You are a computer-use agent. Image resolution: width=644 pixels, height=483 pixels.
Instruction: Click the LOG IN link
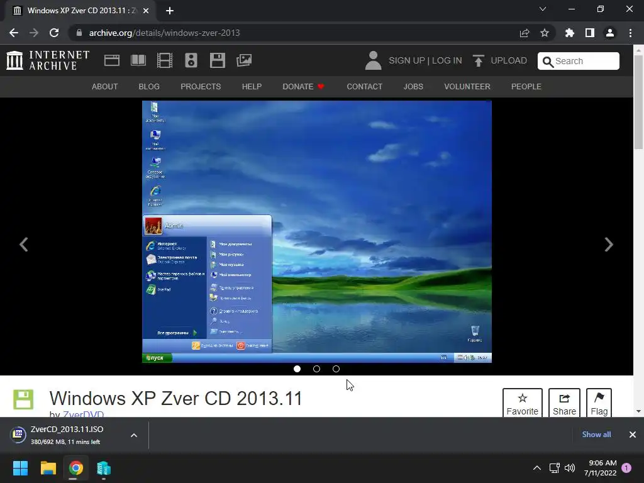tap(447, 60)
